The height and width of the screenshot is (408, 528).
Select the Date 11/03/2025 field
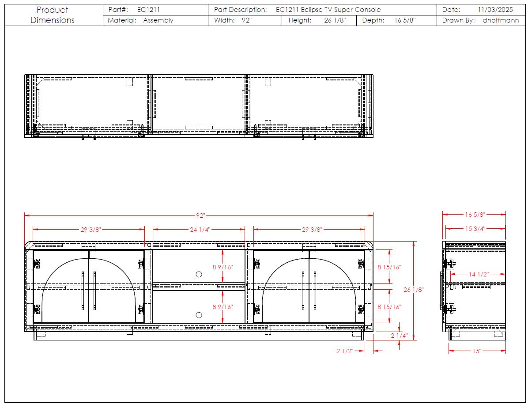[481, 10]
